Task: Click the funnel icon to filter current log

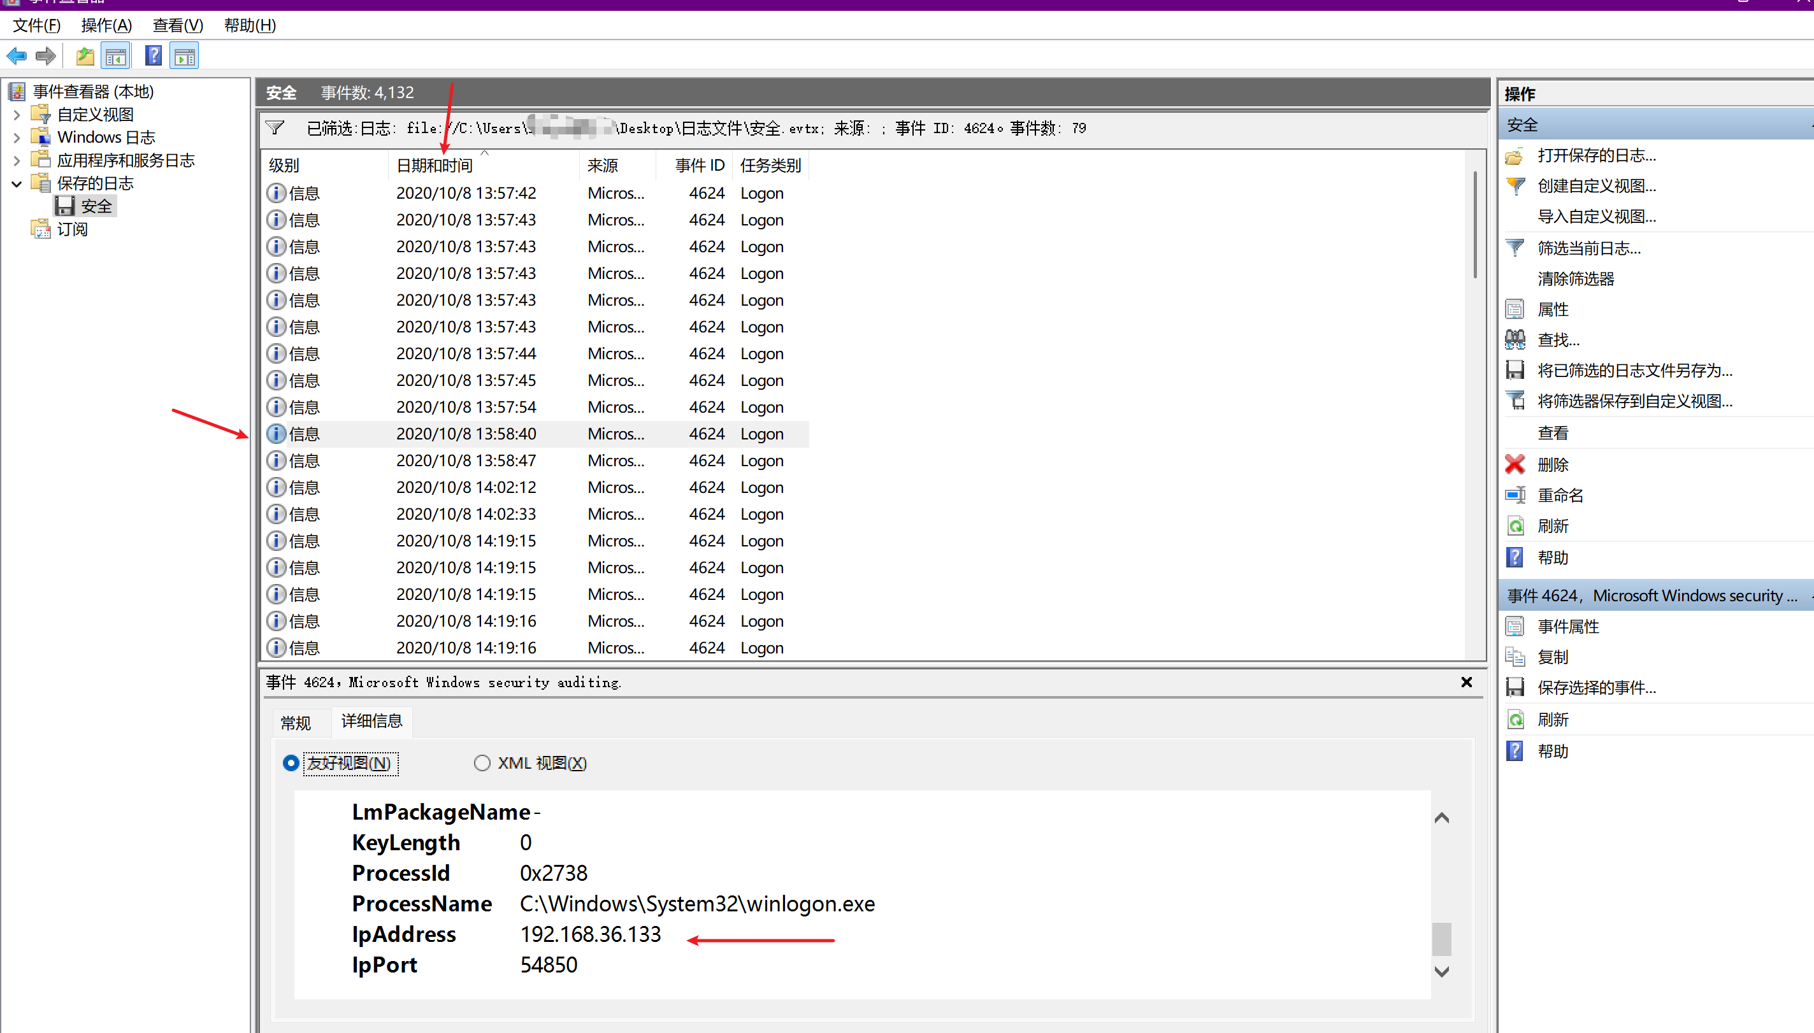Action: [x=1515, y=248]
